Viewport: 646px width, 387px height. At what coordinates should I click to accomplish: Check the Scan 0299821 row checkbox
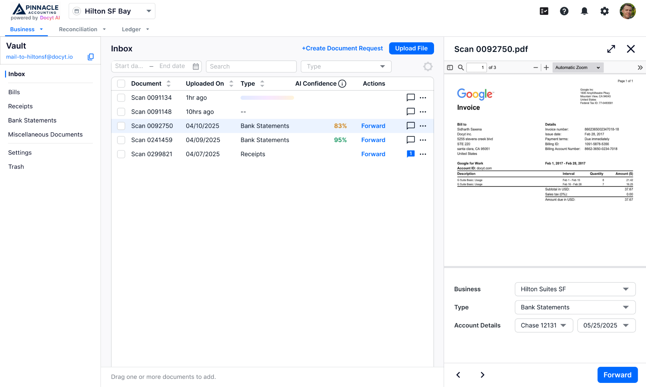[121, 154]
